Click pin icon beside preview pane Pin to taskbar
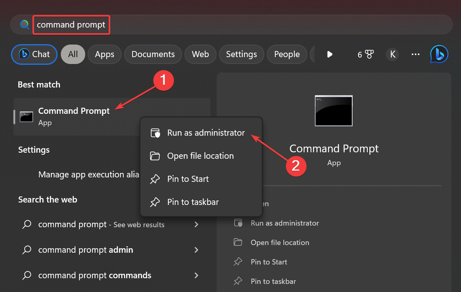Image resolution: width=461 pixels, height=292 pixels. tap(238, 281)
